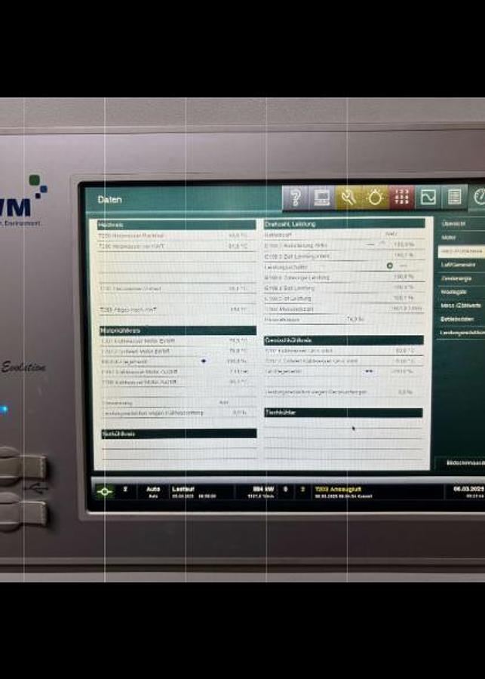Click the Auto operating mode field
This screenshot has width=485, height=679.
[x=152, y=492]
